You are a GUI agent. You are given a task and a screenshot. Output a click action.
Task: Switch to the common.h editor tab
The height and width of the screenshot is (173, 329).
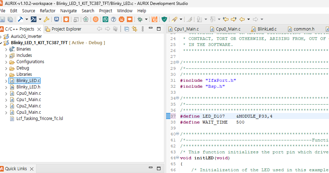coord(301,29)
